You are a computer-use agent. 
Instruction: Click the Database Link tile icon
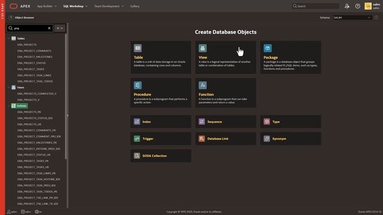click(202, 139)
